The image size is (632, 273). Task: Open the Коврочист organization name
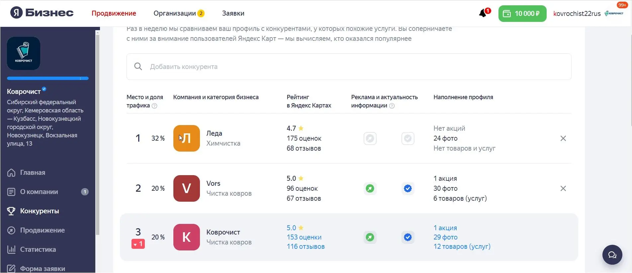coord(24,92)
